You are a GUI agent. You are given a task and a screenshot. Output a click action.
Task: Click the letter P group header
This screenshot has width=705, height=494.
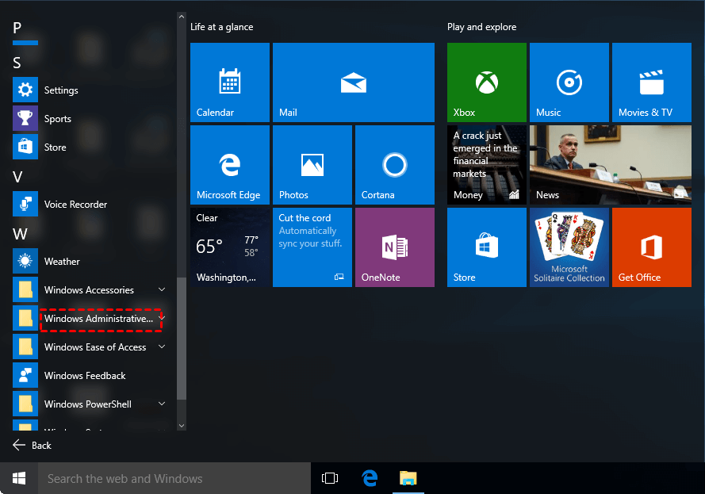click(x=17, y=28)
